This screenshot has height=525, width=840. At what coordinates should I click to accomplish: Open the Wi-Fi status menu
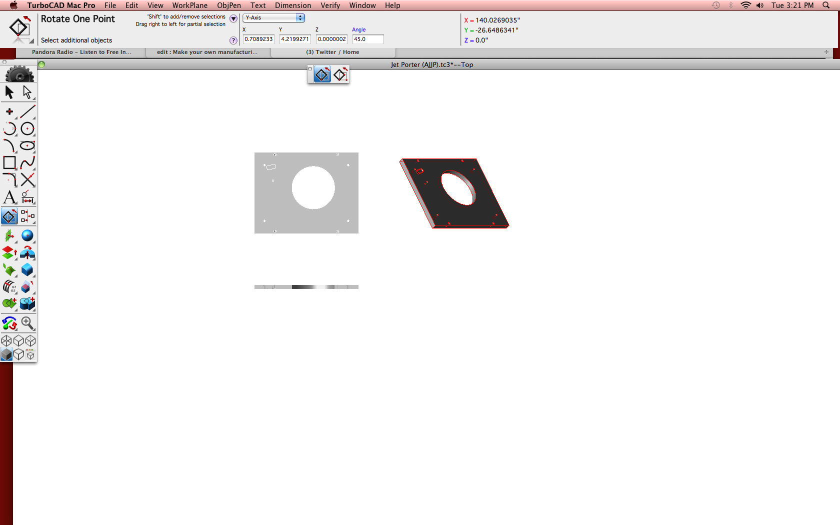[x=745, y=5]
